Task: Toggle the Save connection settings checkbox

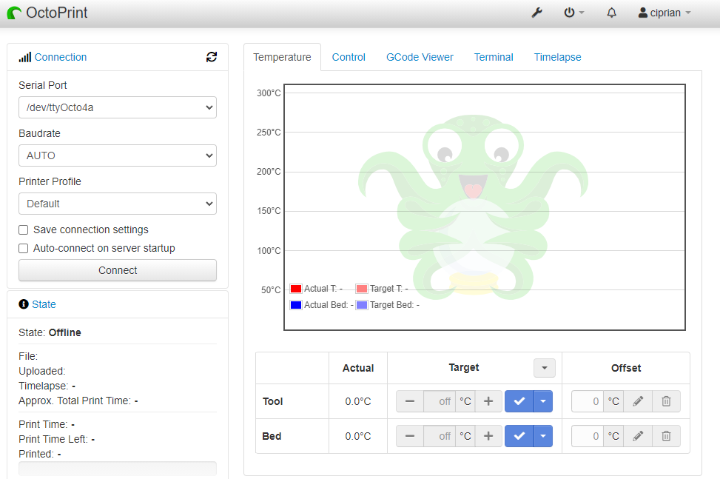Action: pyautogui.click(x=24, y=230)
